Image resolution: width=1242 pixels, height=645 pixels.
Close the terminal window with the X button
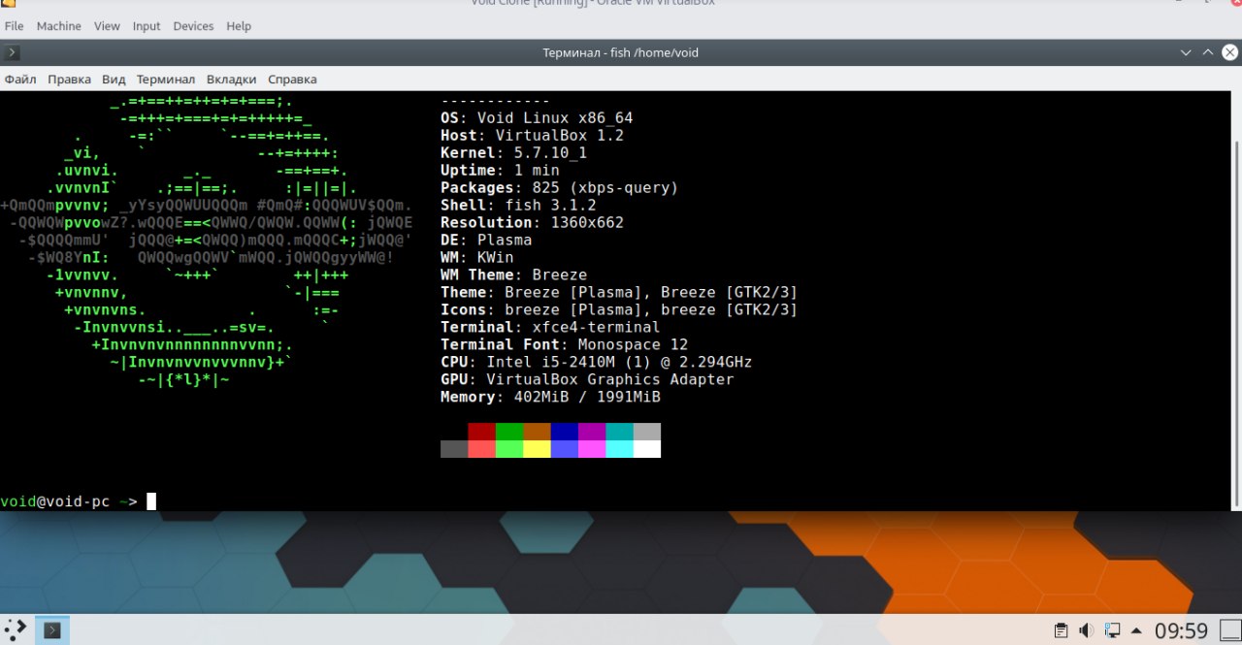point(1229,52)
